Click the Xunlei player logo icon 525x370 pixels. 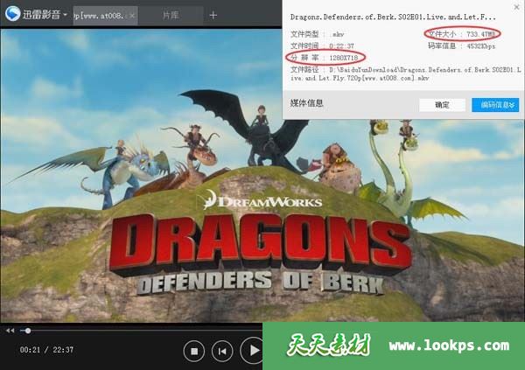[x=14, y=15]
